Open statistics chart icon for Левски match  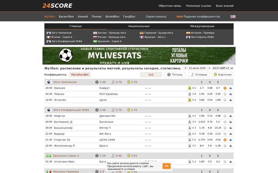231,94
